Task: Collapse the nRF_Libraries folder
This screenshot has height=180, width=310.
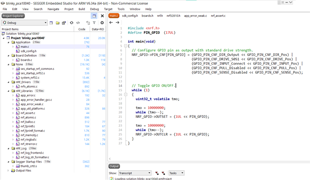Action: coord(8,91)
